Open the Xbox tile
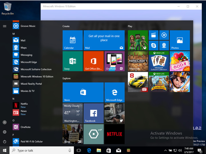The height and width of the screenshot is (154, 206). [x=138, y=40]
